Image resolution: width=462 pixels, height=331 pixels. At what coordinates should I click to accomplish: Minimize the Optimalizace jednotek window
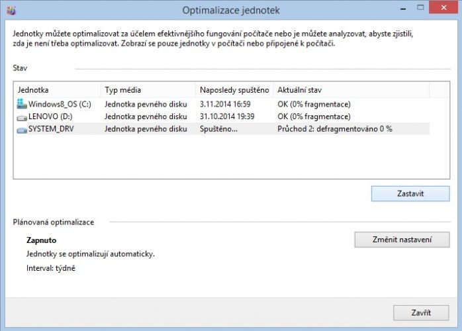click(403, 9)
